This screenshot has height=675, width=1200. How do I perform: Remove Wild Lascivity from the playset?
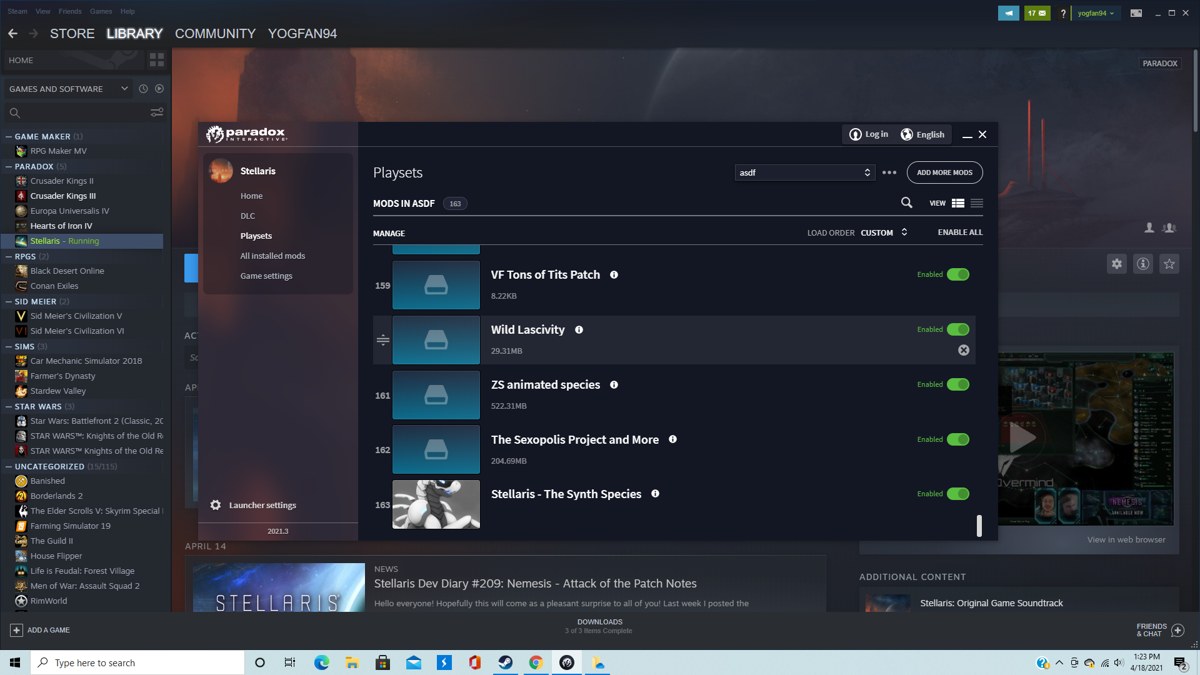pyautogui.click(x=964, y=350)
